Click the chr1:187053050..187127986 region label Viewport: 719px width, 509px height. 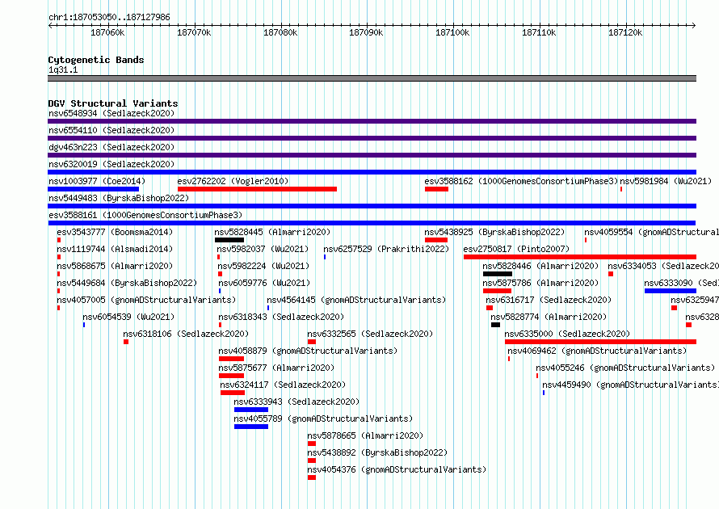tap(109, 17)
